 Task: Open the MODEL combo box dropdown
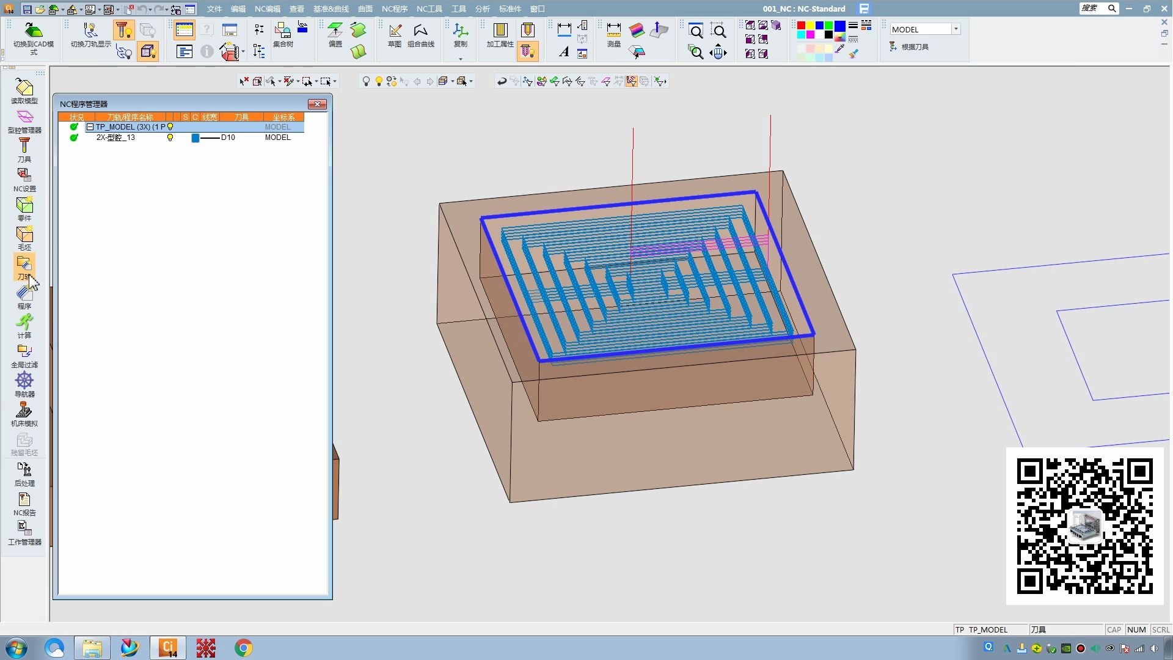(x=956, y=29)
